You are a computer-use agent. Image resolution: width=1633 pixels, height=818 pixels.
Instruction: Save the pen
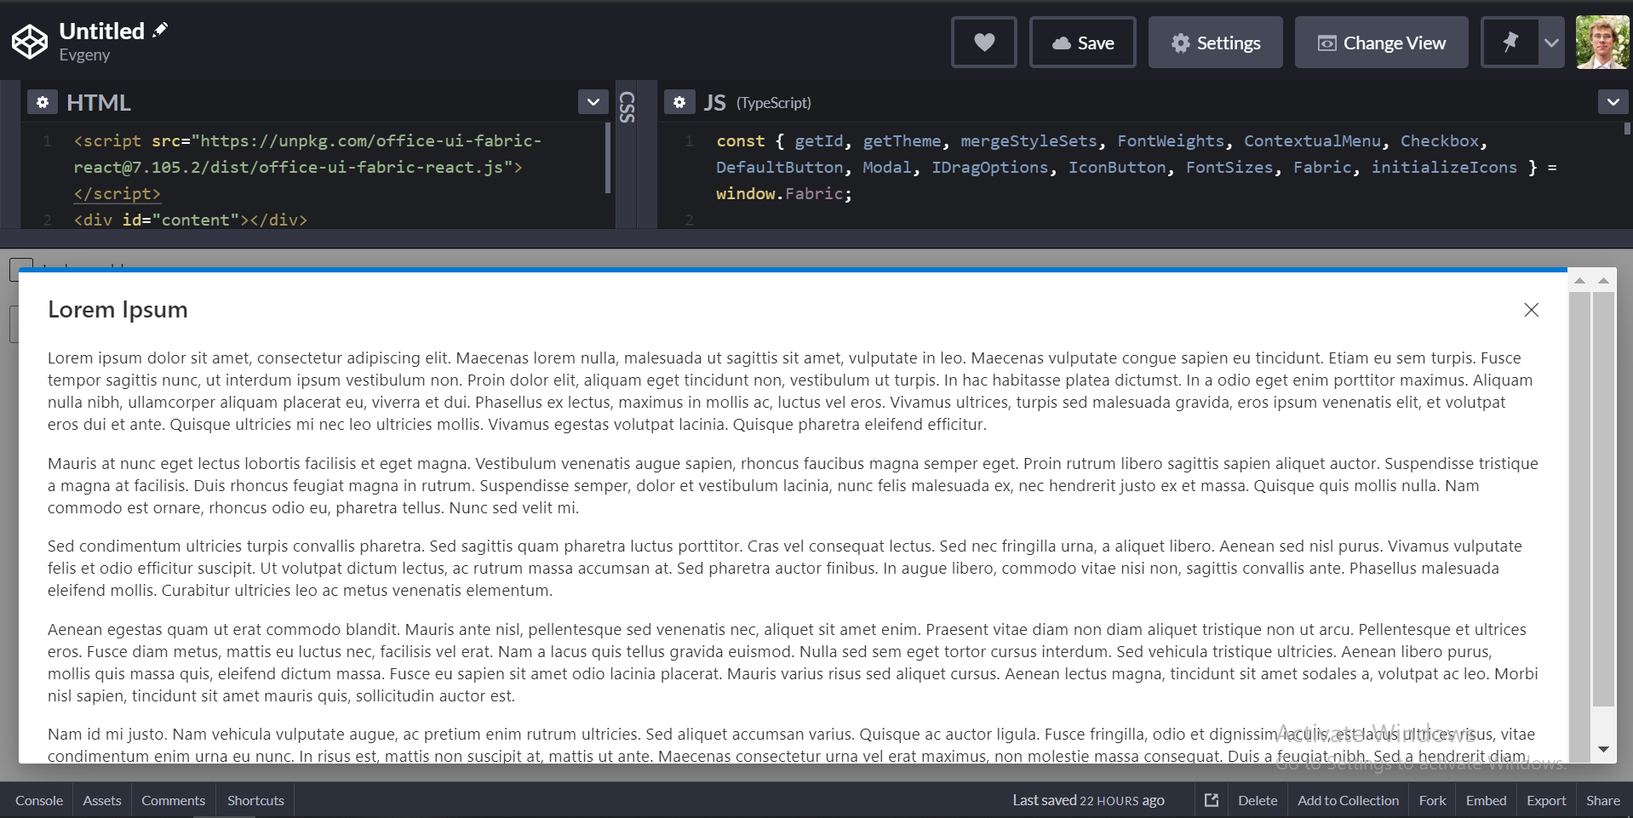tap(1082, 43)
